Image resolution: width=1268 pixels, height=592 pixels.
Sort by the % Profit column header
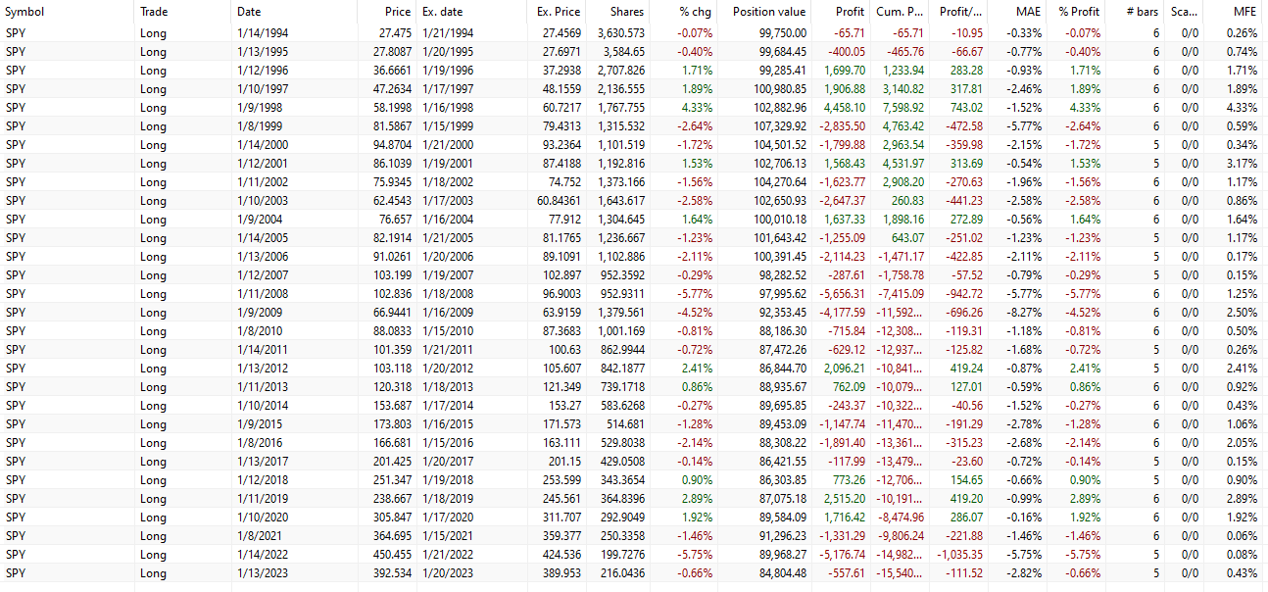(1079, 12)
